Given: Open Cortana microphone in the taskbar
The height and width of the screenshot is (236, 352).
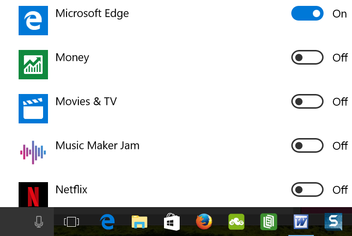Looking at the screenshot, I should [x=39, y=222].
